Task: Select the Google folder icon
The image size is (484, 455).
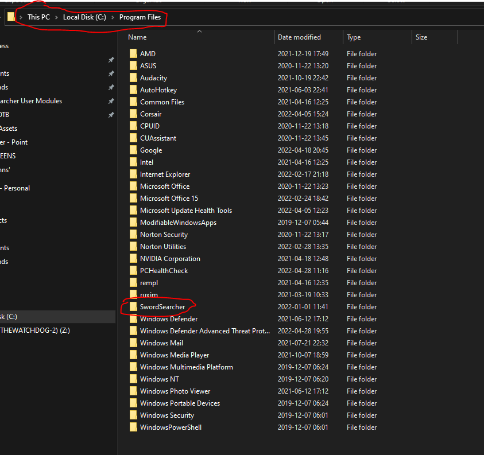Action: tap(133, 150)
